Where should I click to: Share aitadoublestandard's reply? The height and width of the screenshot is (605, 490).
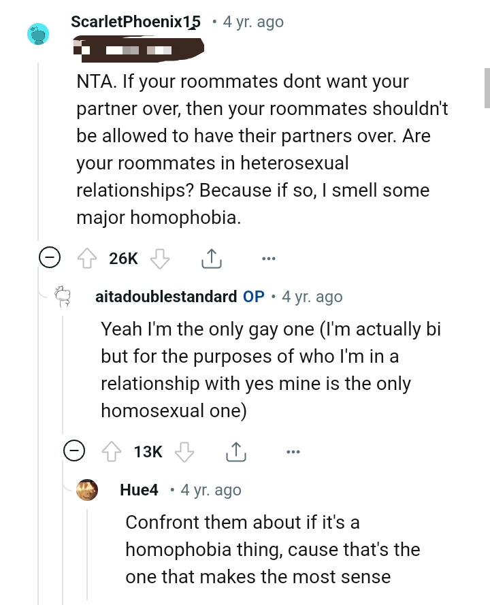pos(235,451)
